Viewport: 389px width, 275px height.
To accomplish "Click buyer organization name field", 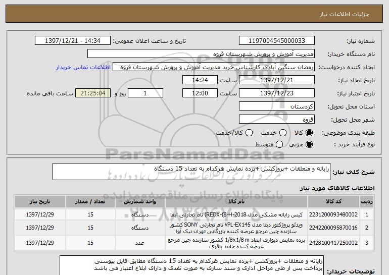I will [x=201, y=54].
